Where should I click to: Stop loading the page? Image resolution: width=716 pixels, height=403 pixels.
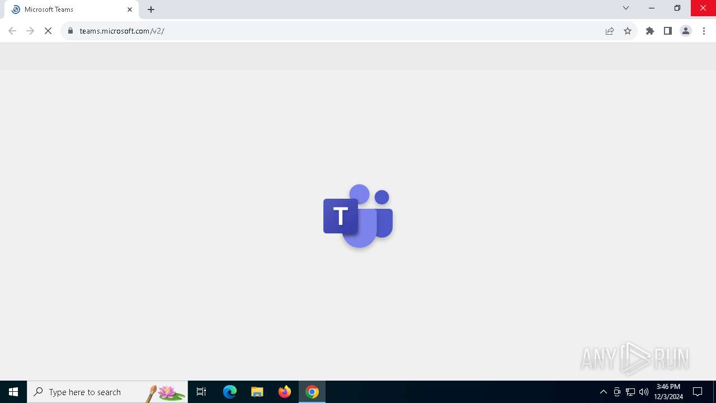[48, 31]
